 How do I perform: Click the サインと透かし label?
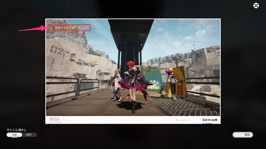[x=17, y=130]
